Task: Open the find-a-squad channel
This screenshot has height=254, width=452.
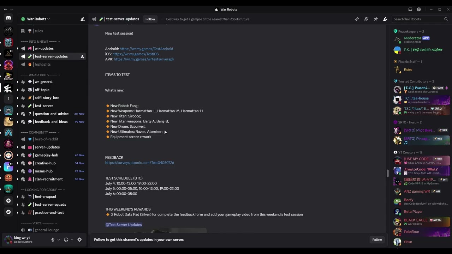Action: [x=52, y=196]
